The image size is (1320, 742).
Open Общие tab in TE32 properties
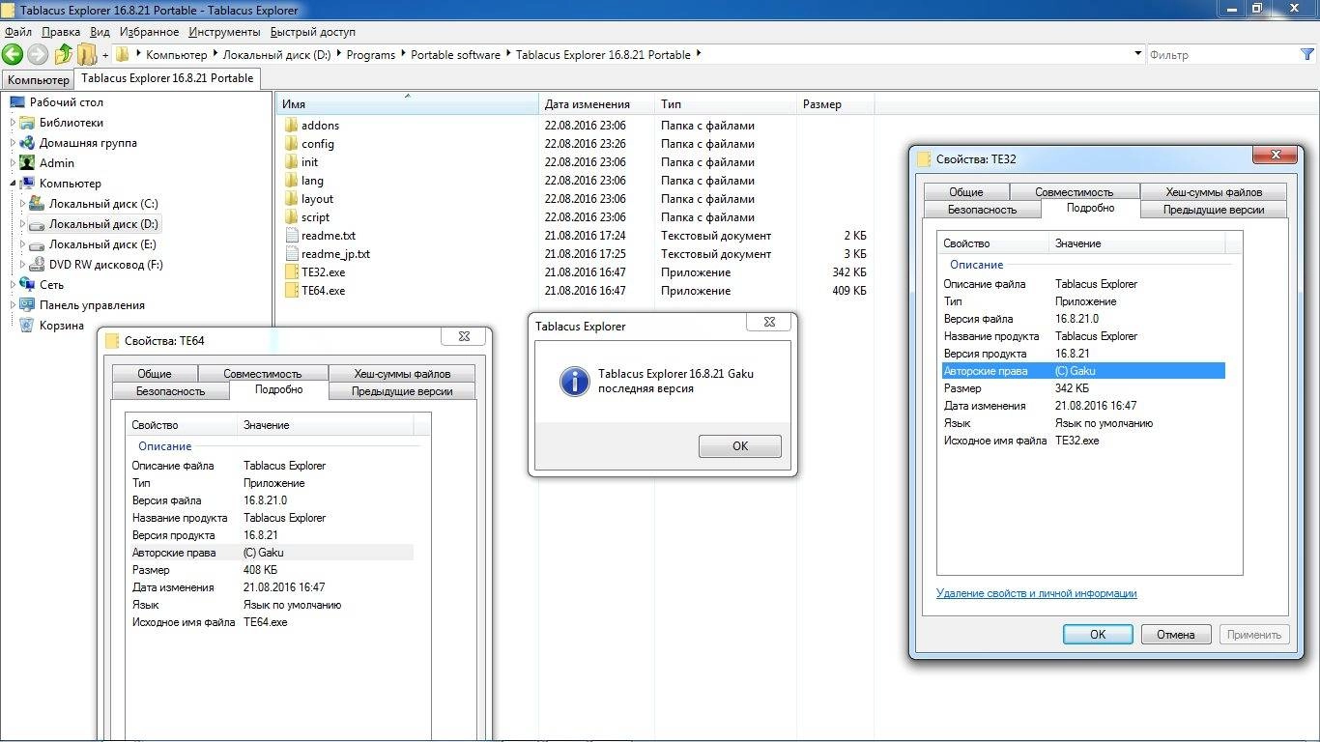(965, 191)
